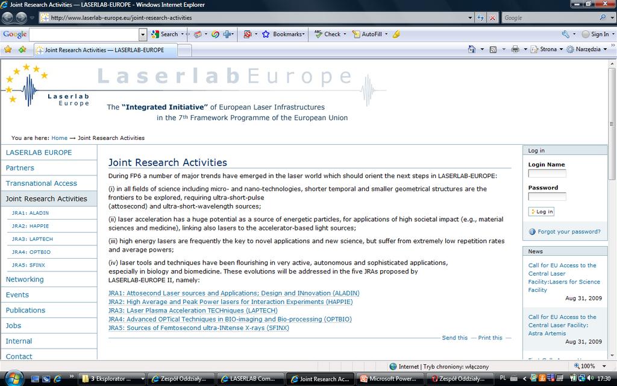The image size is (617, 386).
Task: Expand the address bar history dropdown
Action: [x=470, y=17]
